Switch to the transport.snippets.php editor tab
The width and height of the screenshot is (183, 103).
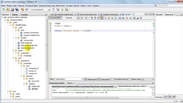[65, 15]
